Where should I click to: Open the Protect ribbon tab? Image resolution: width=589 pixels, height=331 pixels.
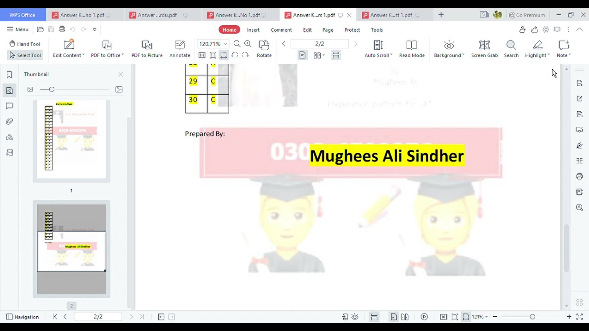pos(352,29)
